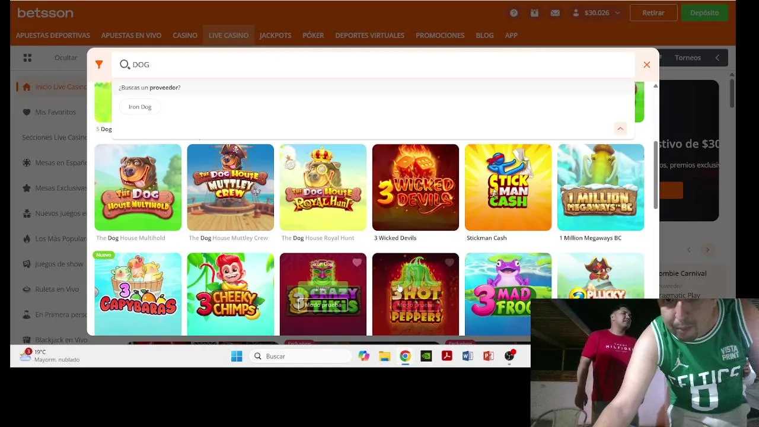
Task: Open the messages envelope icon
Action: click(555, 13)
